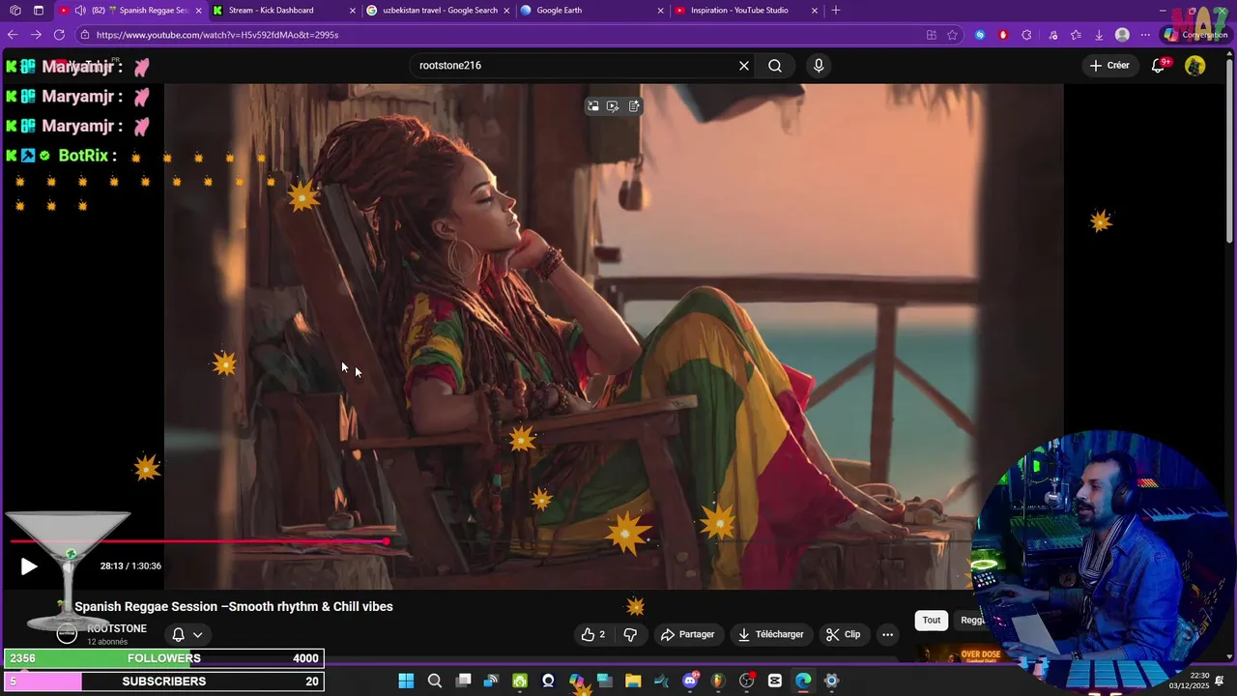Viewport: 1237px width, 696px height.
Task: Open the Workspaces icon in tab bar
Action: point(15,11)
